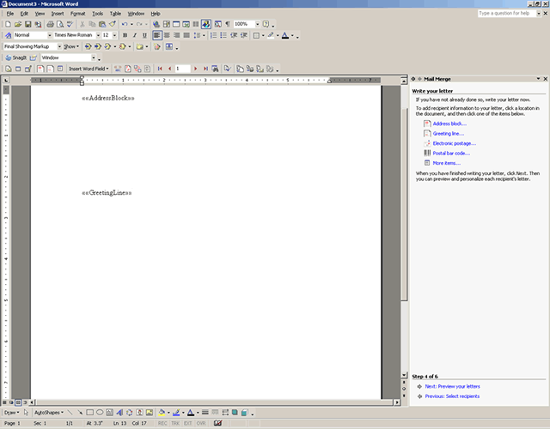Viewport: 550px width, 429px height.
Task: Click the Address block link
Action: point(449,124)
